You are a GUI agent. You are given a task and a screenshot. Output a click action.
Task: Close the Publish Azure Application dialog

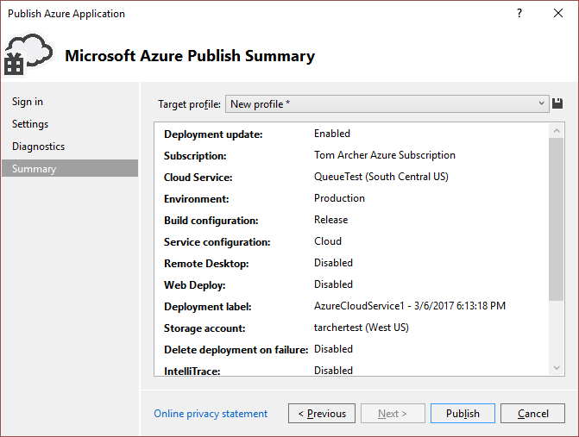click(559, 14)
